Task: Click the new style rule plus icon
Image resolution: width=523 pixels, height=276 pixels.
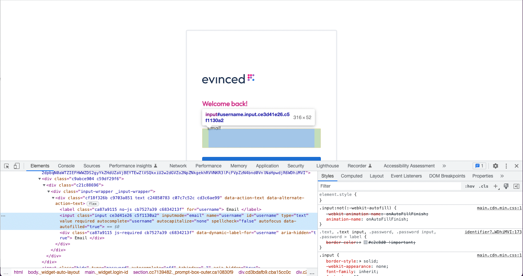Action: click(x=496, y=186)
